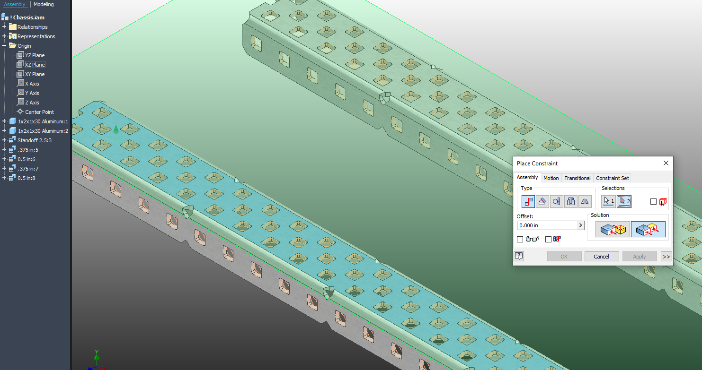Image resolution: width=702 pixels, height=370 pixels.
Task: Select the XZ Plane tree item
Action: pyautogui.click(x=35, y=65)
